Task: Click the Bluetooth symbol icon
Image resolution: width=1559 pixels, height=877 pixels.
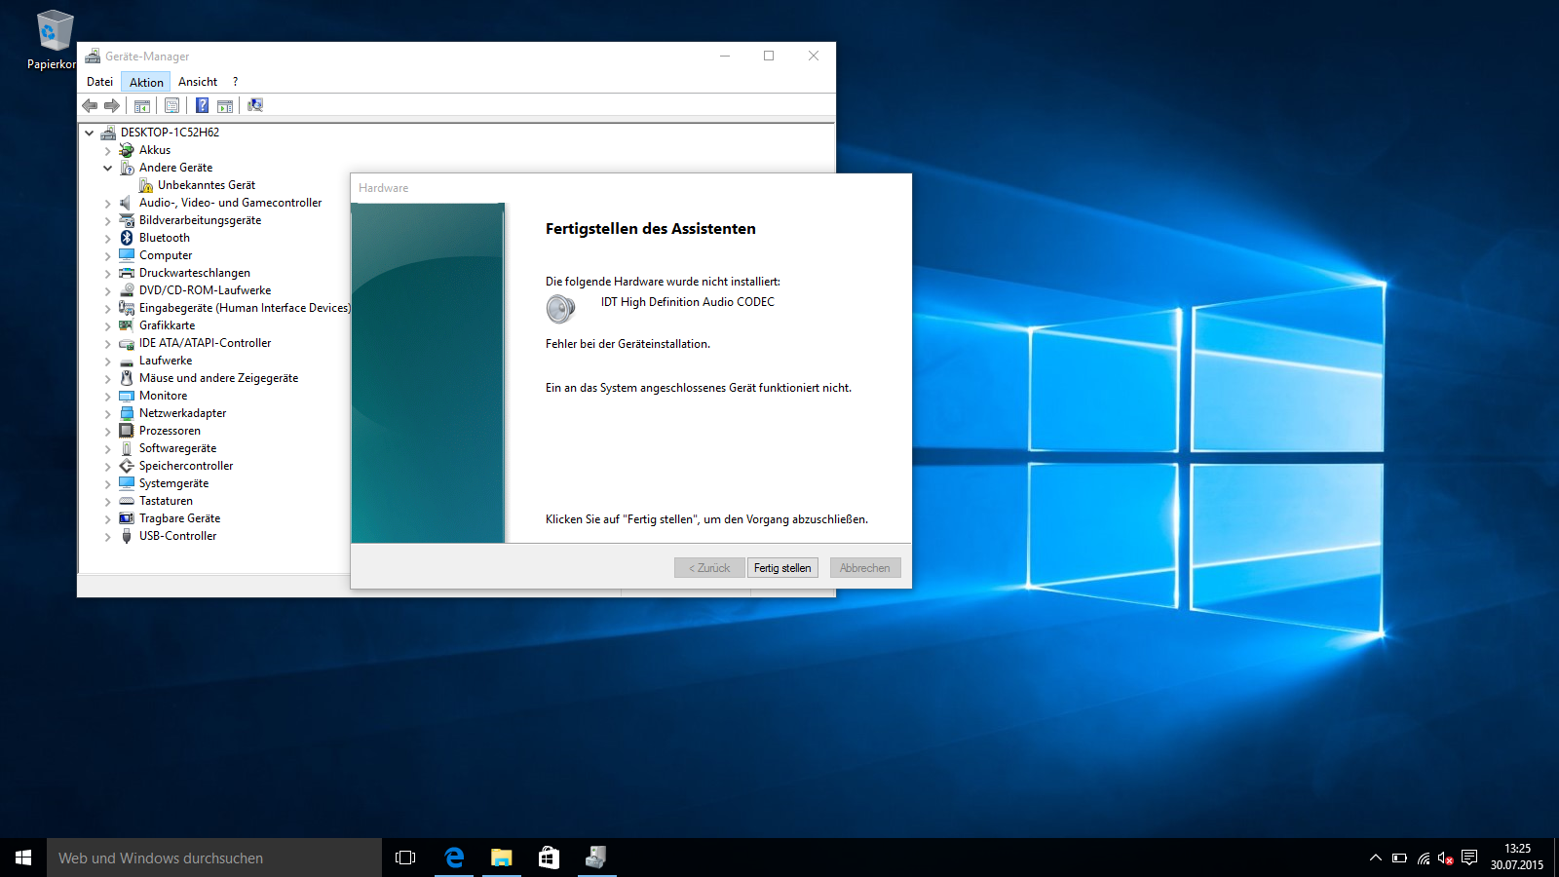Action: tap(127, 238)
